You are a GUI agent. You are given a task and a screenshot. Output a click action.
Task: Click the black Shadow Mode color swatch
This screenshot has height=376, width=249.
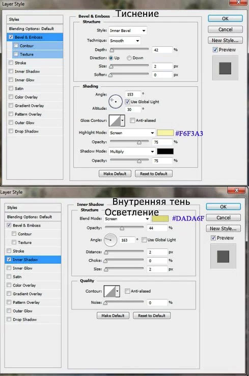click(x=165, y=151)
